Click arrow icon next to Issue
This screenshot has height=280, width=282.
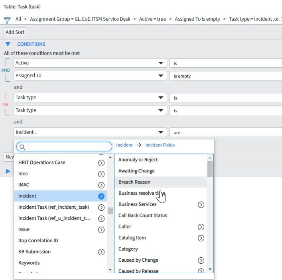coord(101,229)
